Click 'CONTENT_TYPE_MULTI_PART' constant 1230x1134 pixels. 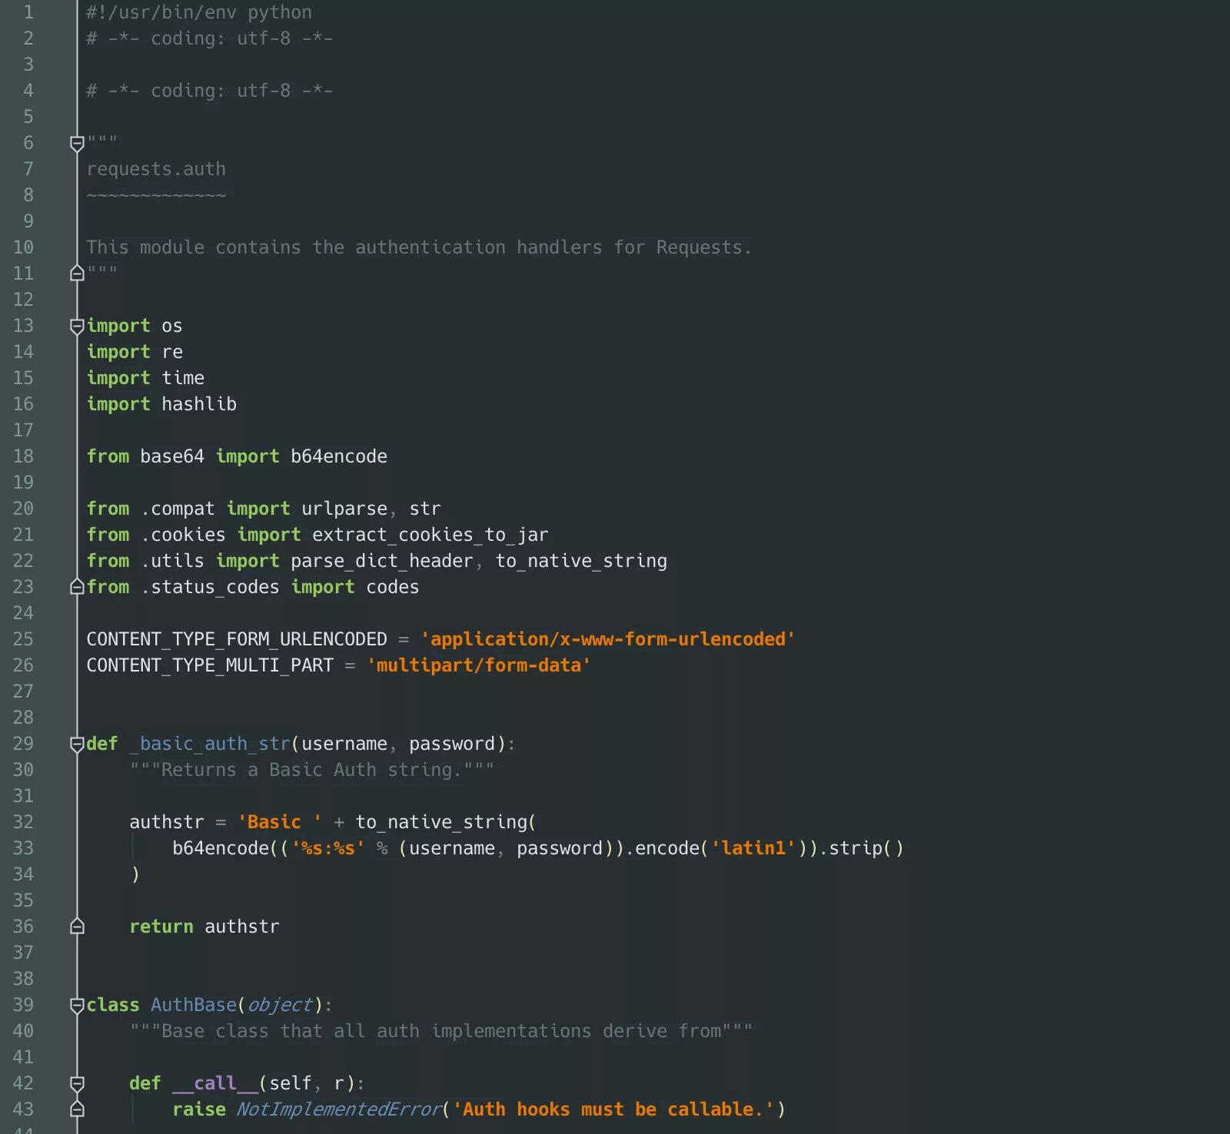210,665
